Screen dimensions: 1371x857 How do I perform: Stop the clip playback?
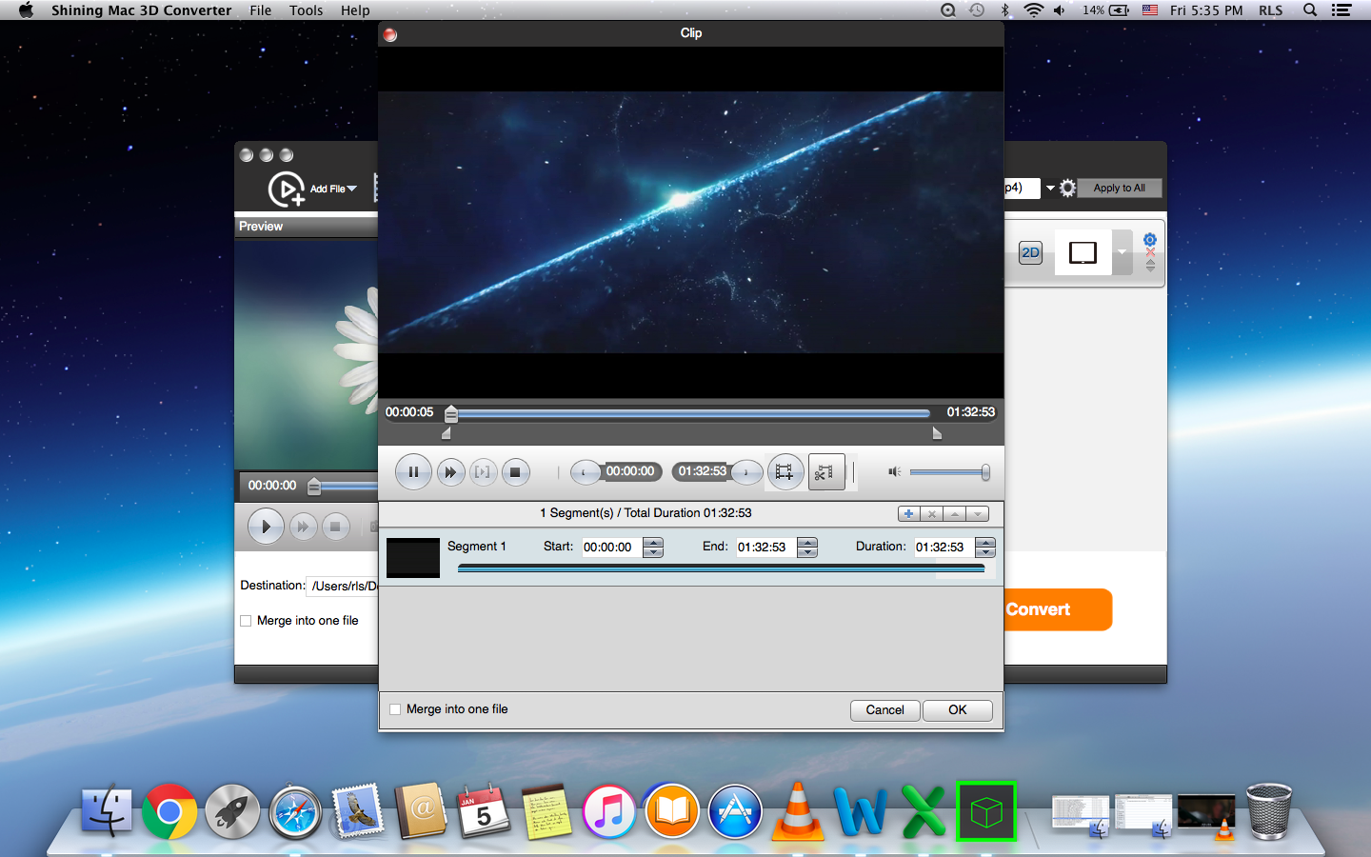point(515,472)
